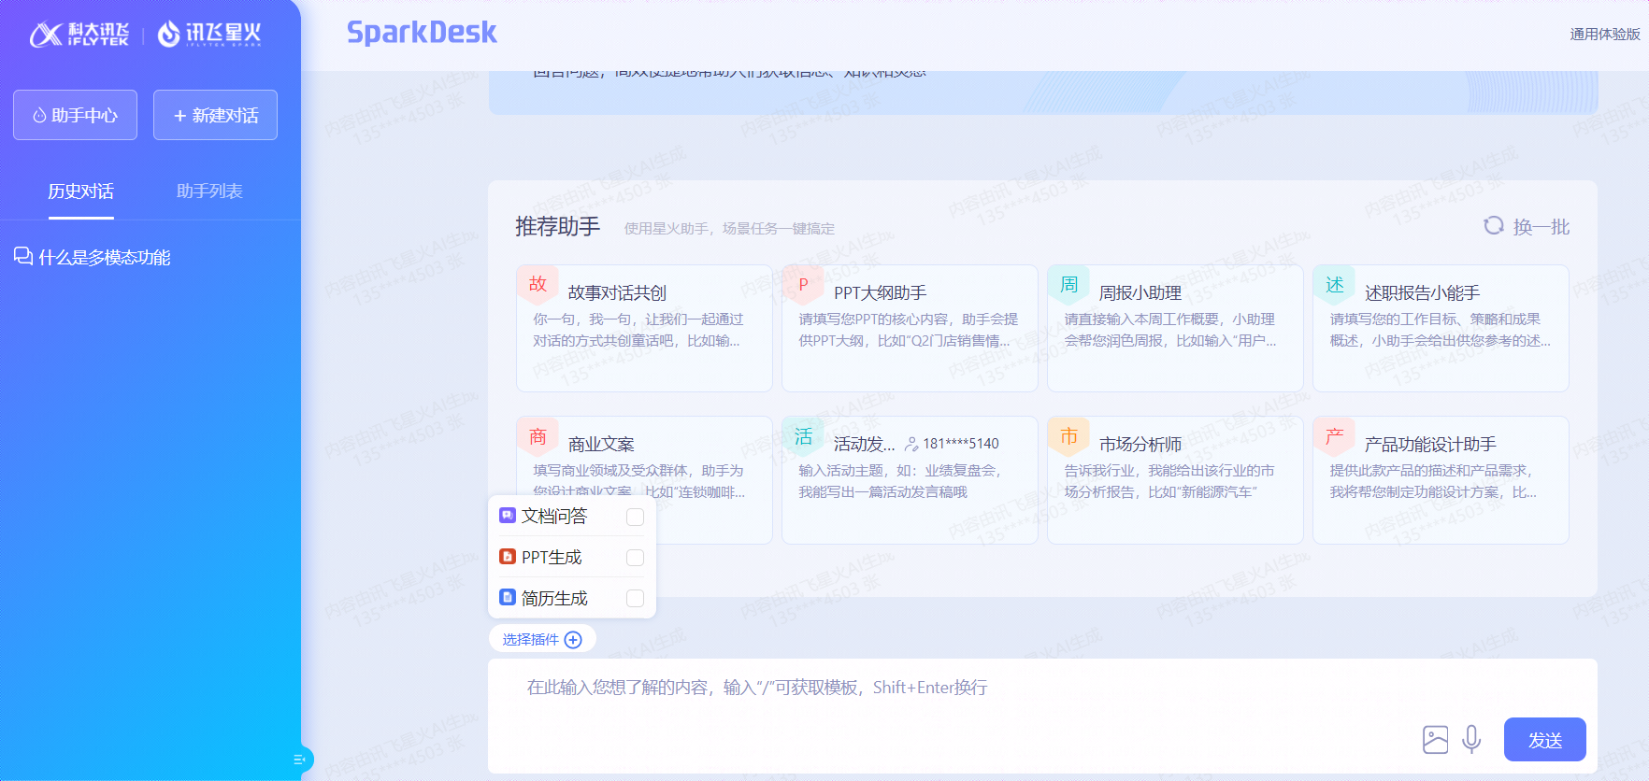Click the 活 badge icon
The image size is (1649, 781).
803,436
